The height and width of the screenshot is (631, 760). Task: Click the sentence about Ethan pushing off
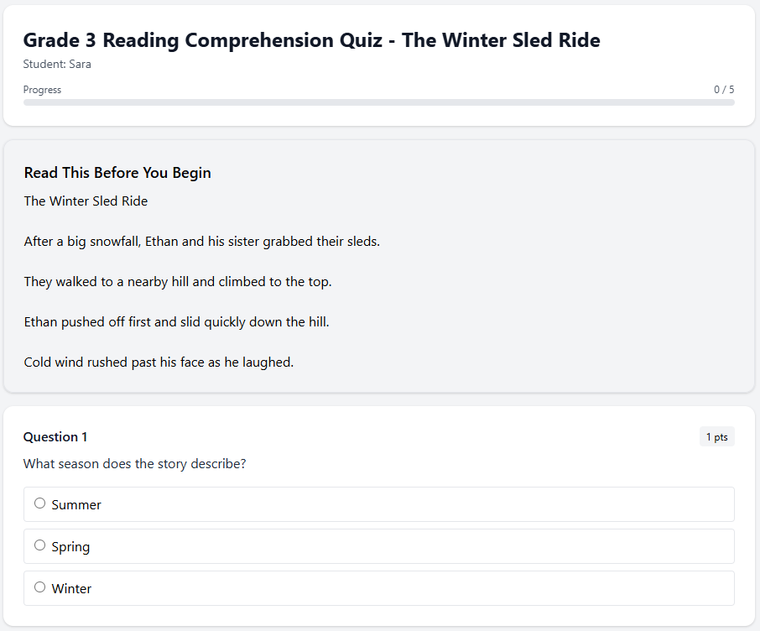click(176, 321)
